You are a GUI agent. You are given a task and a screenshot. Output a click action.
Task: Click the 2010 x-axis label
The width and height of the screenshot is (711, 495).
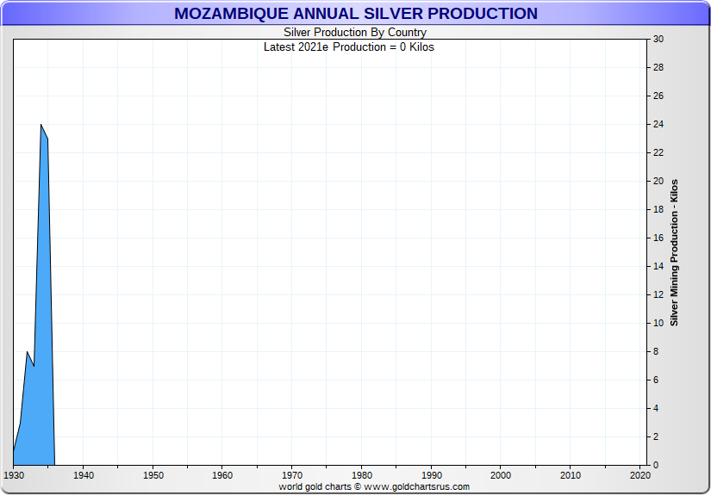point(571,475)
